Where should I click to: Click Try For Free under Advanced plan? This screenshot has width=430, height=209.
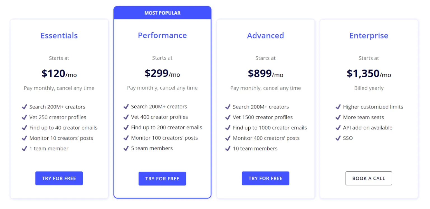pos(265,178)
